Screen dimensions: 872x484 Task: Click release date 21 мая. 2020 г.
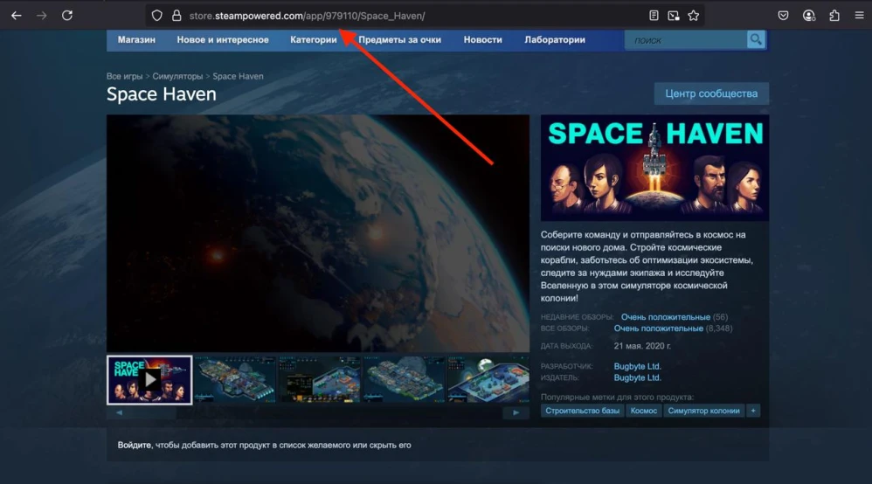click(642, 345)
